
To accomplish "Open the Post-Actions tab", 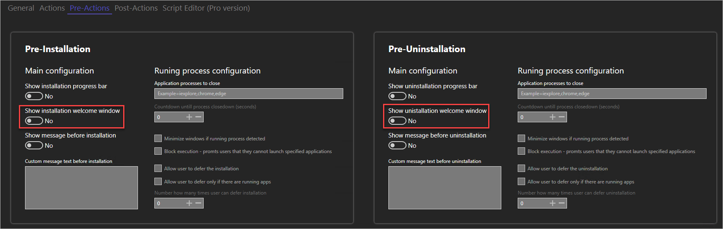I will 136,8.
